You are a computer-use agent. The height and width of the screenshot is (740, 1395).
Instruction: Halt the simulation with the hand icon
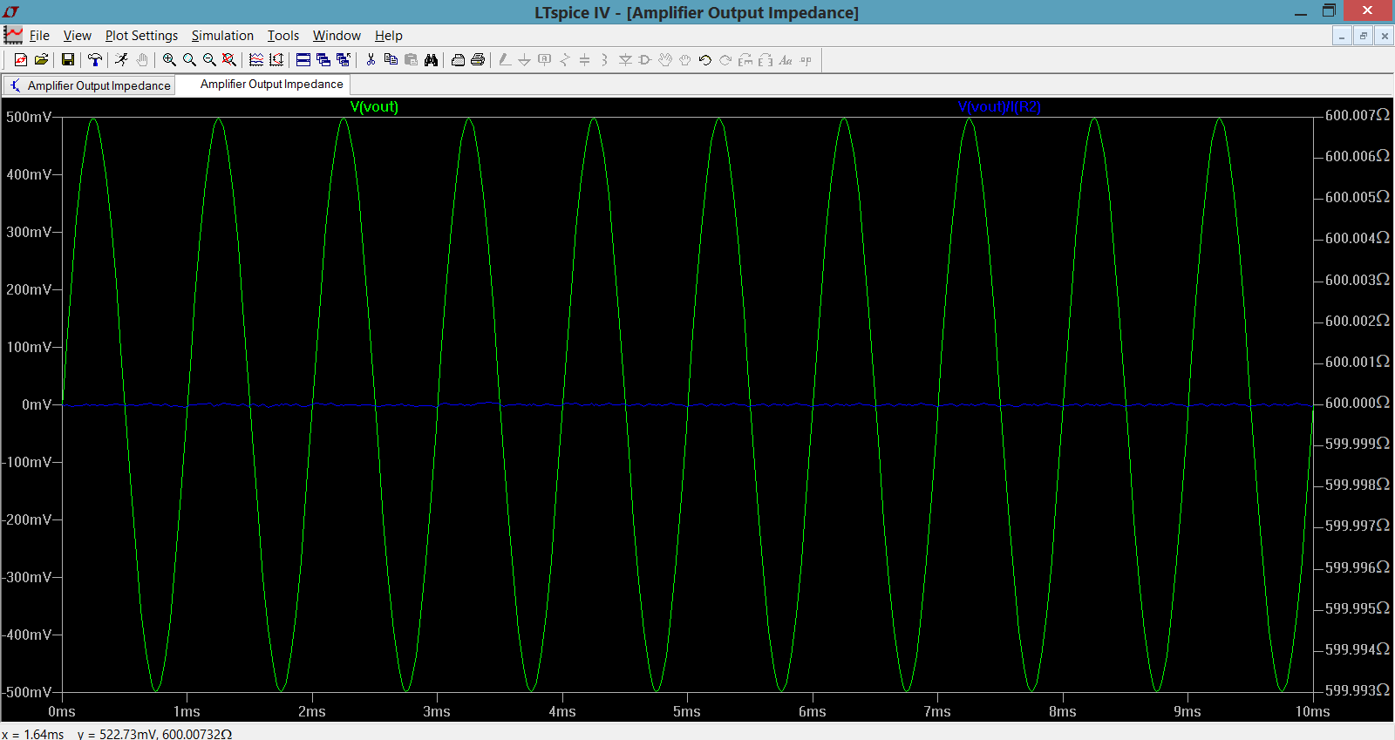[x=141, y=59]
